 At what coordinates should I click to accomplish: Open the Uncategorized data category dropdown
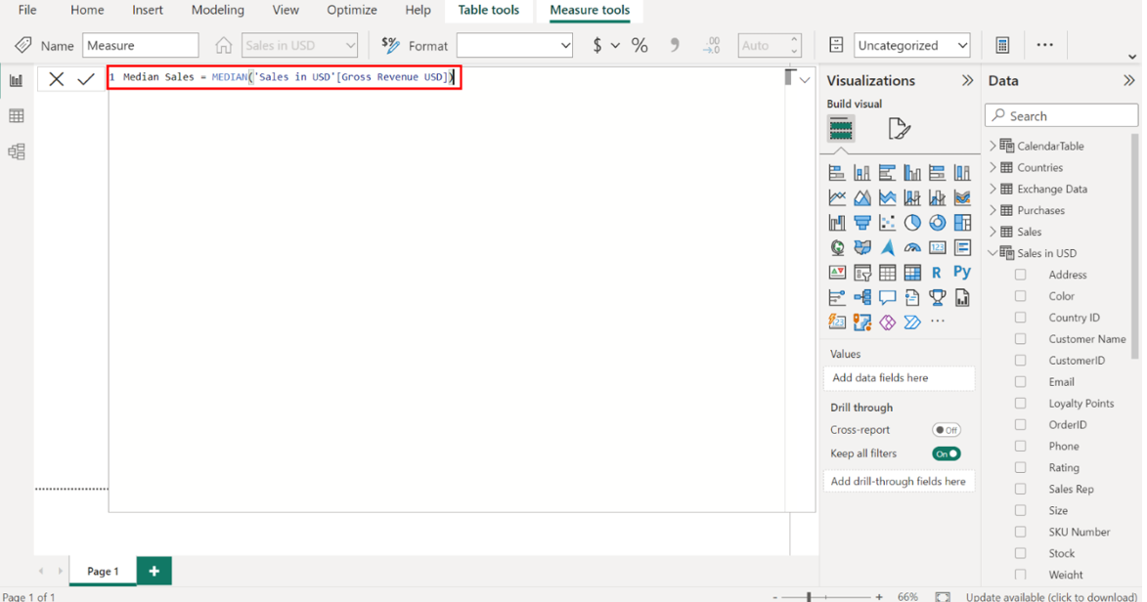click(x=911, y=46)
